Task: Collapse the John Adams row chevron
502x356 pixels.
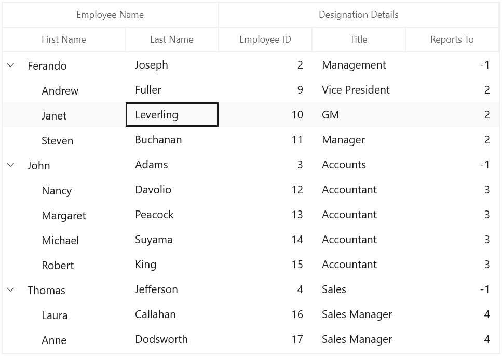Action: [x=10, y=165]
